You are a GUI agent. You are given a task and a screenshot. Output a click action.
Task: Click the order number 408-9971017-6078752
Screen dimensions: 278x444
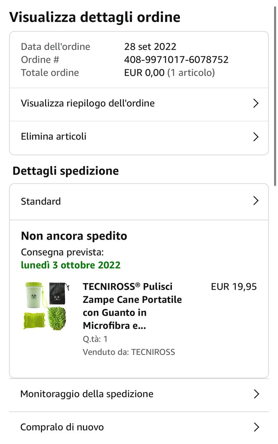(176, 60)
